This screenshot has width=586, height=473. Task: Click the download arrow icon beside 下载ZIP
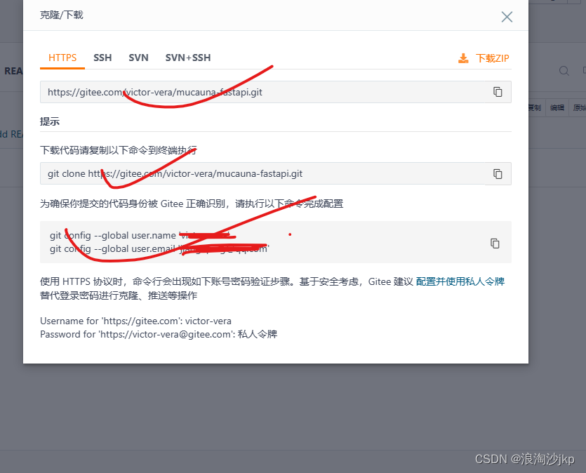click(x=463, y=58)
